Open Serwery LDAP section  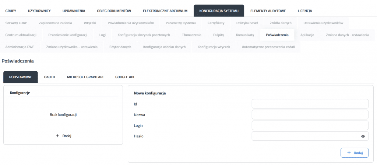[x=16, y=23]
